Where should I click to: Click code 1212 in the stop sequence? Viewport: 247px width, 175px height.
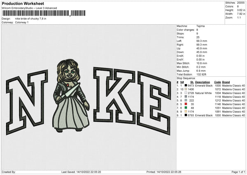(218, 100)
